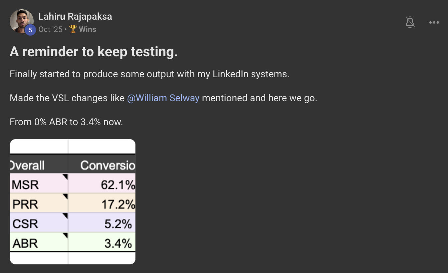The image size is (448, 273).
Task: Click the Conversion column header in the image
Action: point(107,165)
